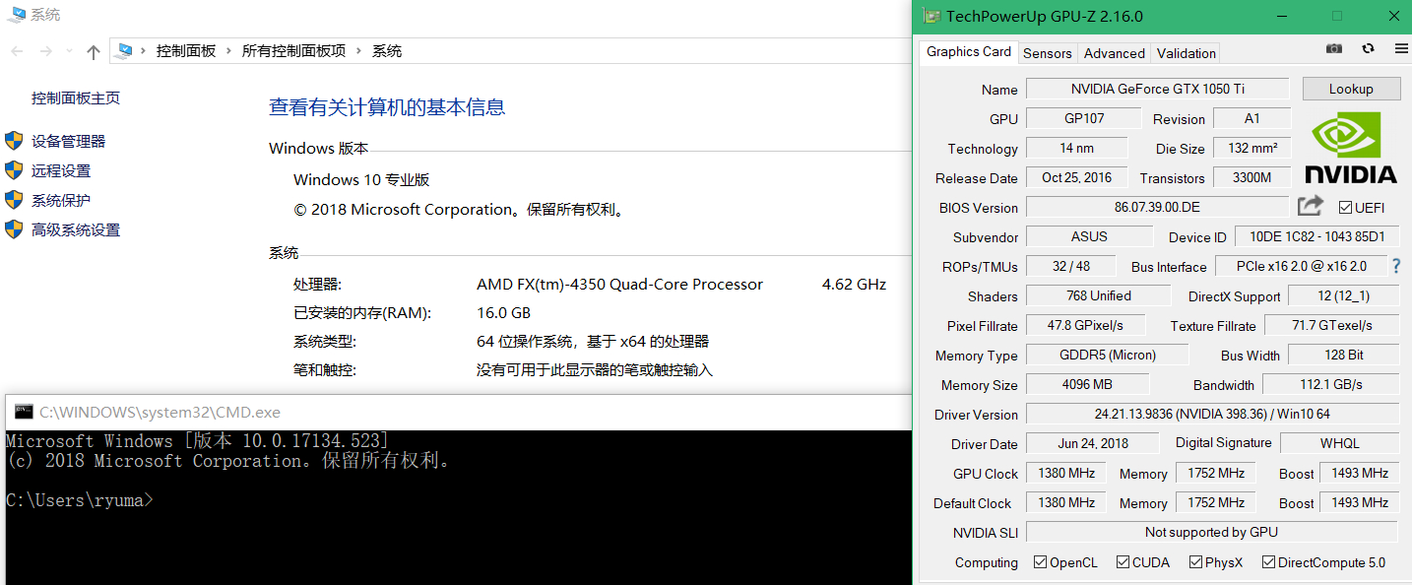Open 控制面板主页 link

pyautogui.click(x=76, y=97)
